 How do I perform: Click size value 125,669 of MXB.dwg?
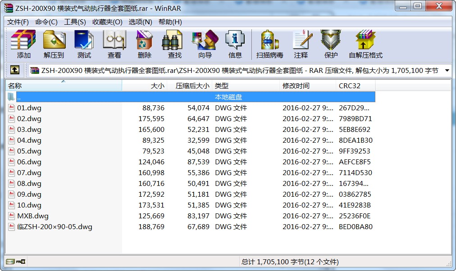[x=151, y=216]
